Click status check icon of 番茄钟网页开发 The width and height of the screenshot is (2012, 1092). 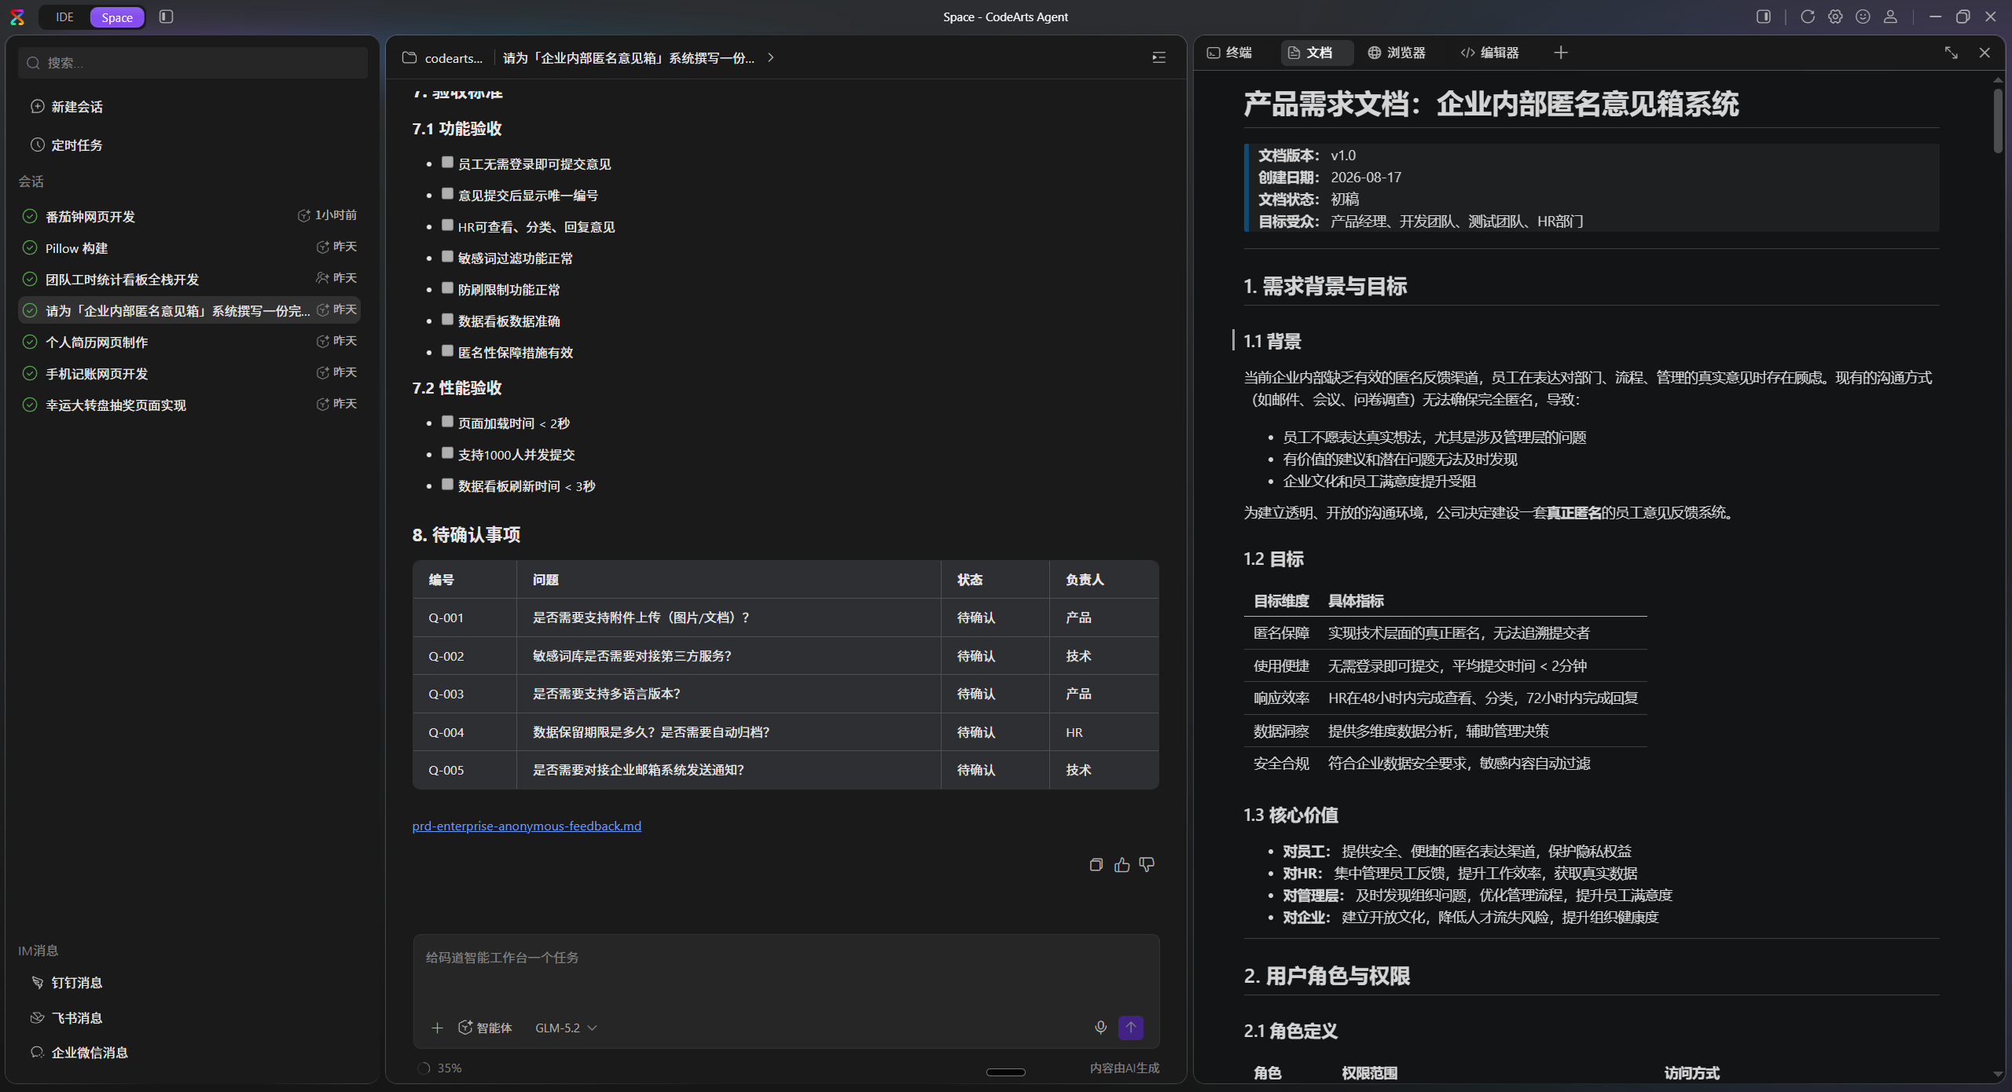(30, 216)
